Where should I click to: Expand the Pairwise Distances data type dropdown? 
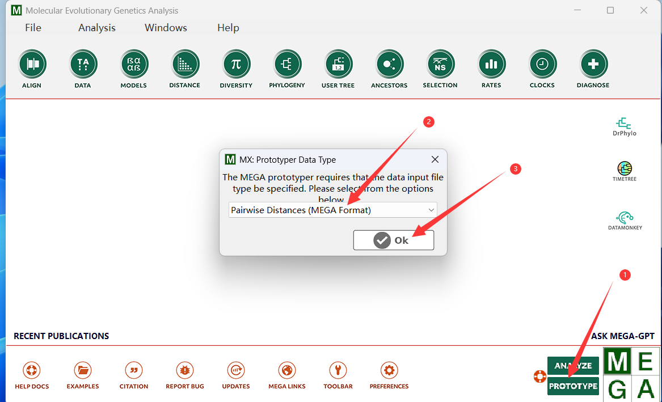click(332, 210)
